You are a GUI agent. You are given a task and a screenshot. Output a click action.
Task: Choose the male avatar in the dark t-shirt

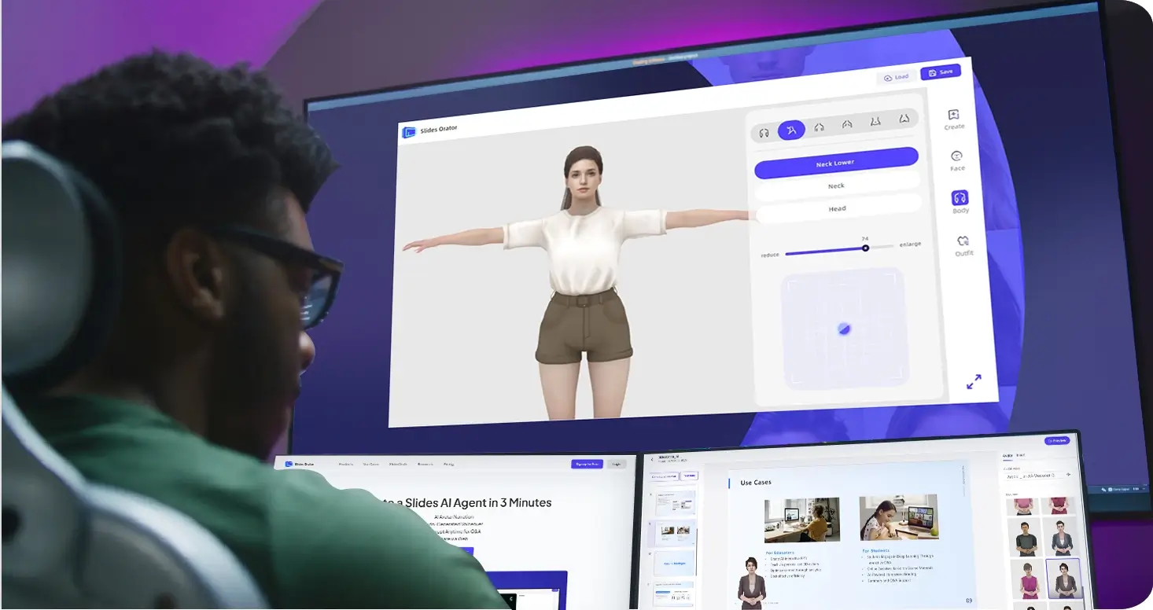(1026, 538)
